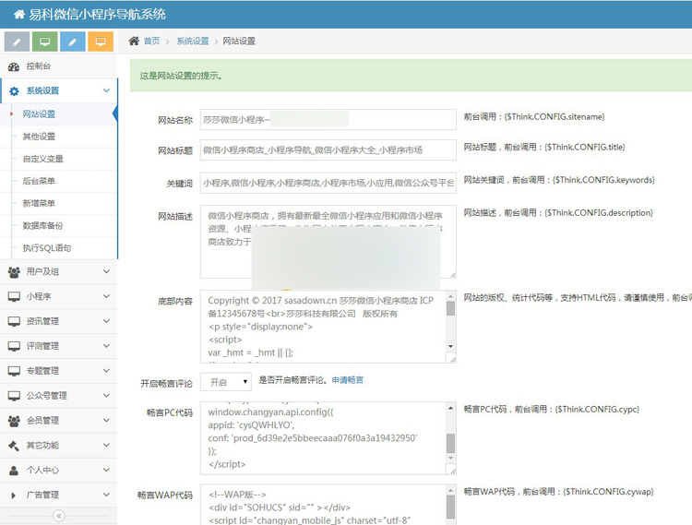Screen dimensions: 692x525
Task: Expand the 会员管理 menu chevron
Action: [x=106, y=420]
